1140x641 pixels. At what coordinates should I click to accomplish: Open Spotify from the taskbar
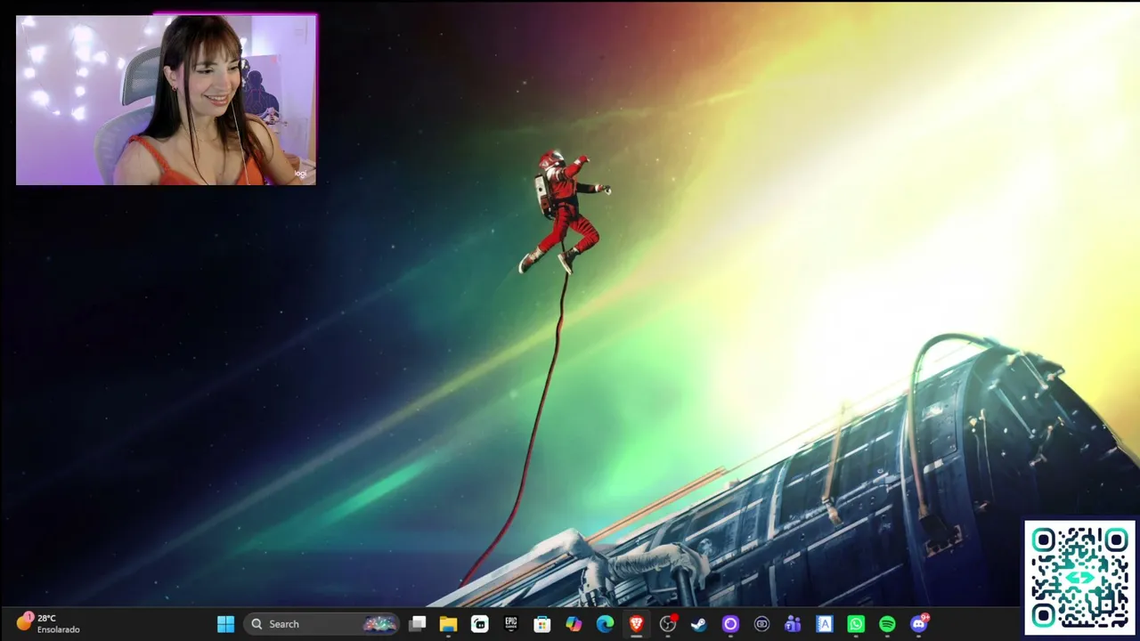(x=887, y=624)
